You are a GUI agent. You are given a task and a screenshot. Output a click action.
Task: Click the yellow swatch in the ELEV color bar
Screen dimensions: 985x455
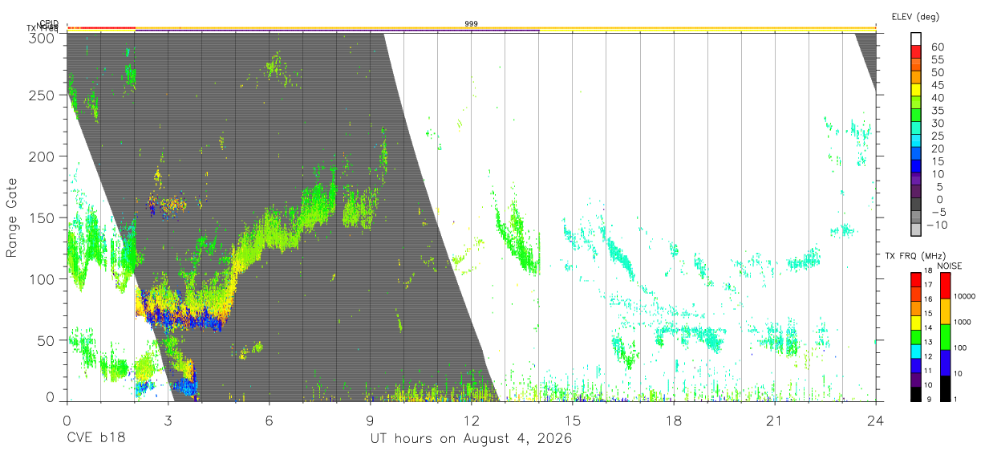(x=917, y=90)
